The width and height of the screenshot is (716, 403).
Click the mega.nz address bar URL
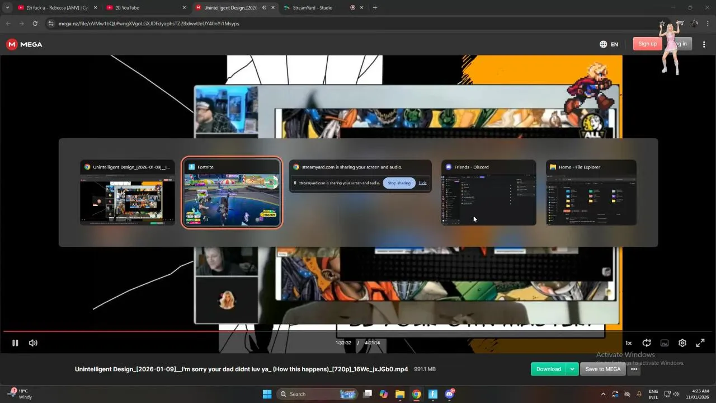click(x=149, y=24)
